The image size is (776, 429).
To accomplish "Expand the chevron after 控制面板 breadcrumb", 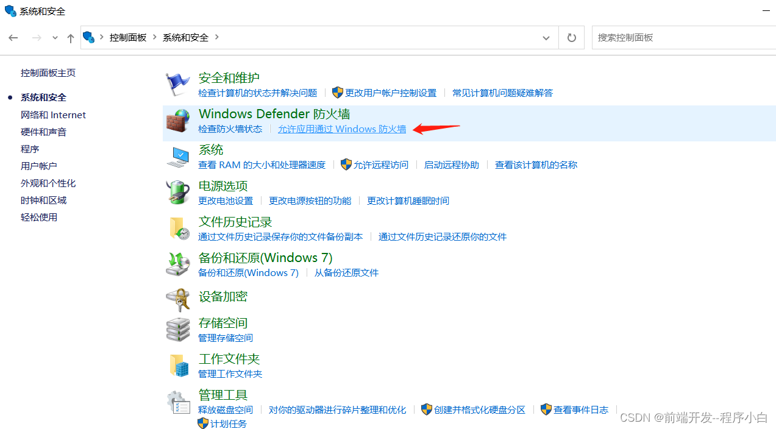I will [x=154, y=37].
